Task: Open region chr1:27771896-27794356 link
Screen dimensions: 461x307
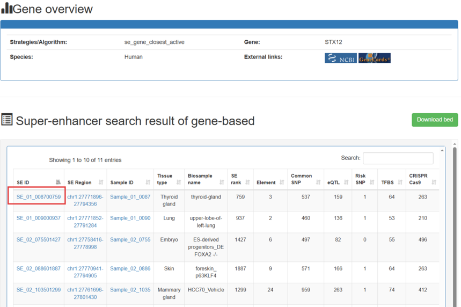Action: click(85, 201)
